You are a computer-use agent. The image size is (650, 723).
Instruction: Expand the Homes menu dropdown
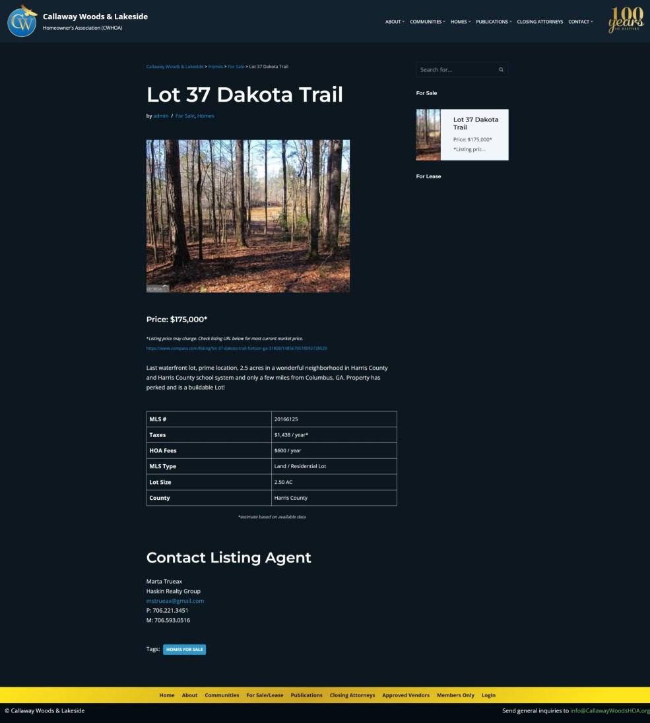pos(461,22)
